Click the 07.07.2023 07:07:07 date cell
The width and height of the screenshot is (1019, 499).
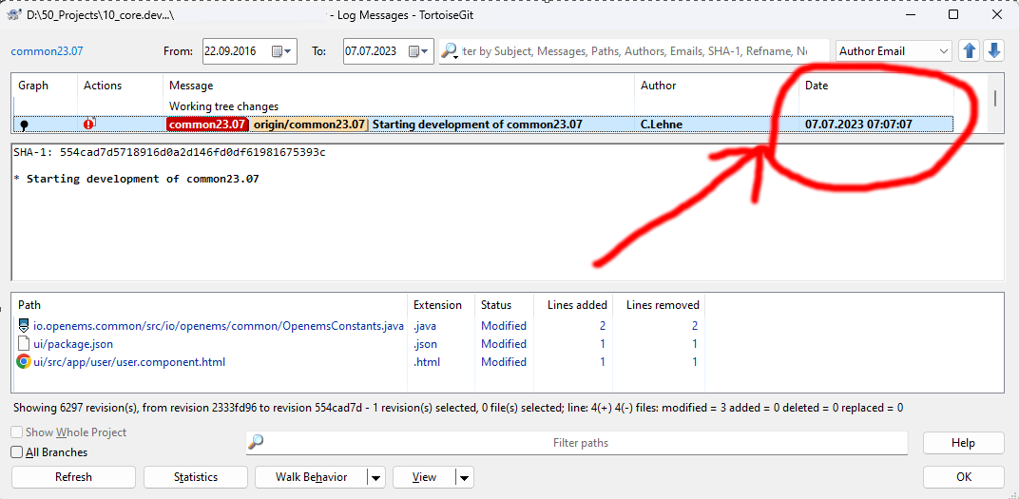click(x=858, y=125)
